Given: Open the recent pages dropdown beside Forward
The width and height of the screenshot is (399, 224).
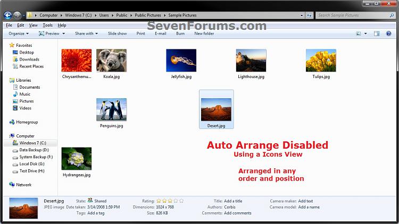Looking at the screenshot, I should [x=23, y=15].
